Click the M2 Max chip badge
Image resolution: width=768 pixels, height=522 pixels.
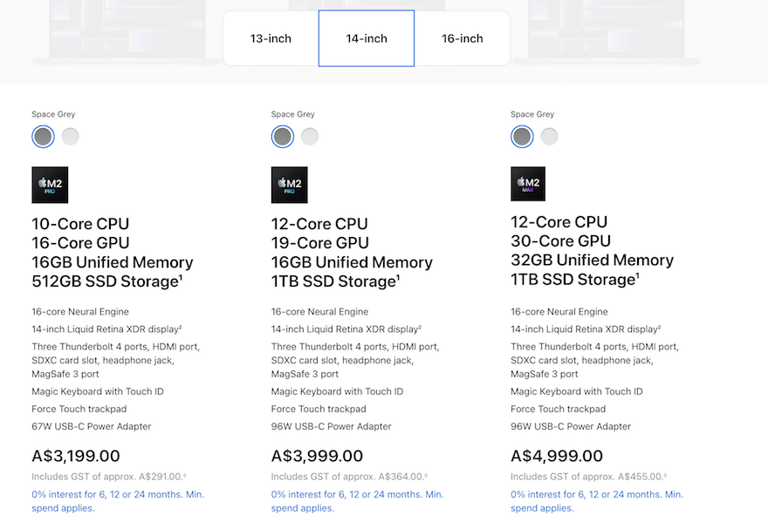click(528, 185)
